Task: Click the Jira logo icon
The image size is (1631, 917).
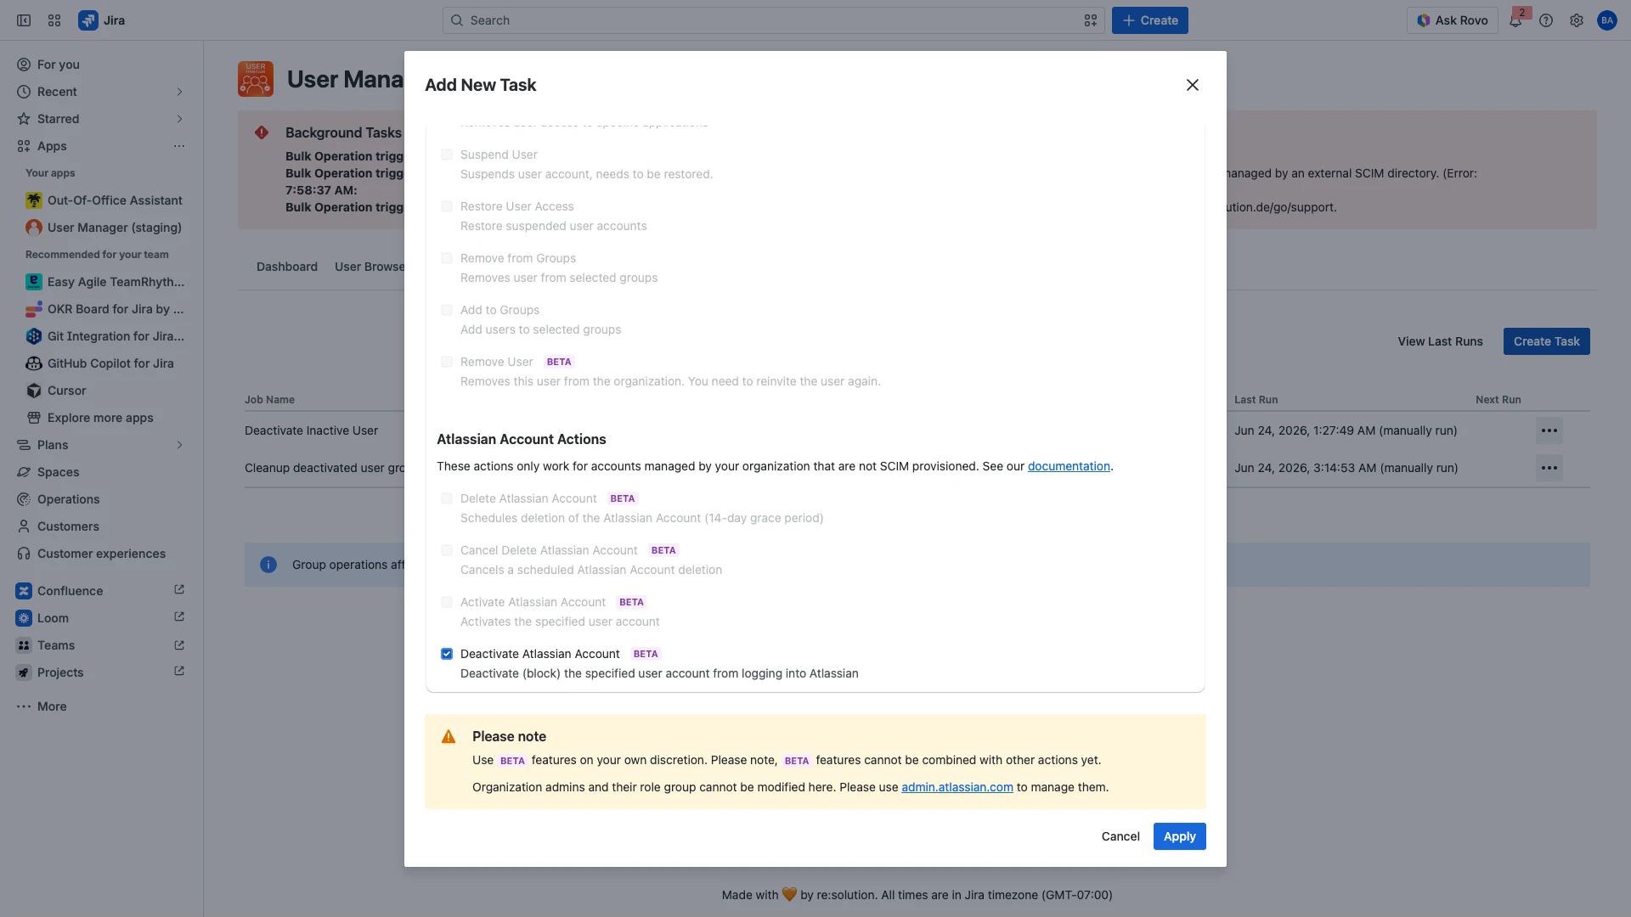Action: [87, 20]
